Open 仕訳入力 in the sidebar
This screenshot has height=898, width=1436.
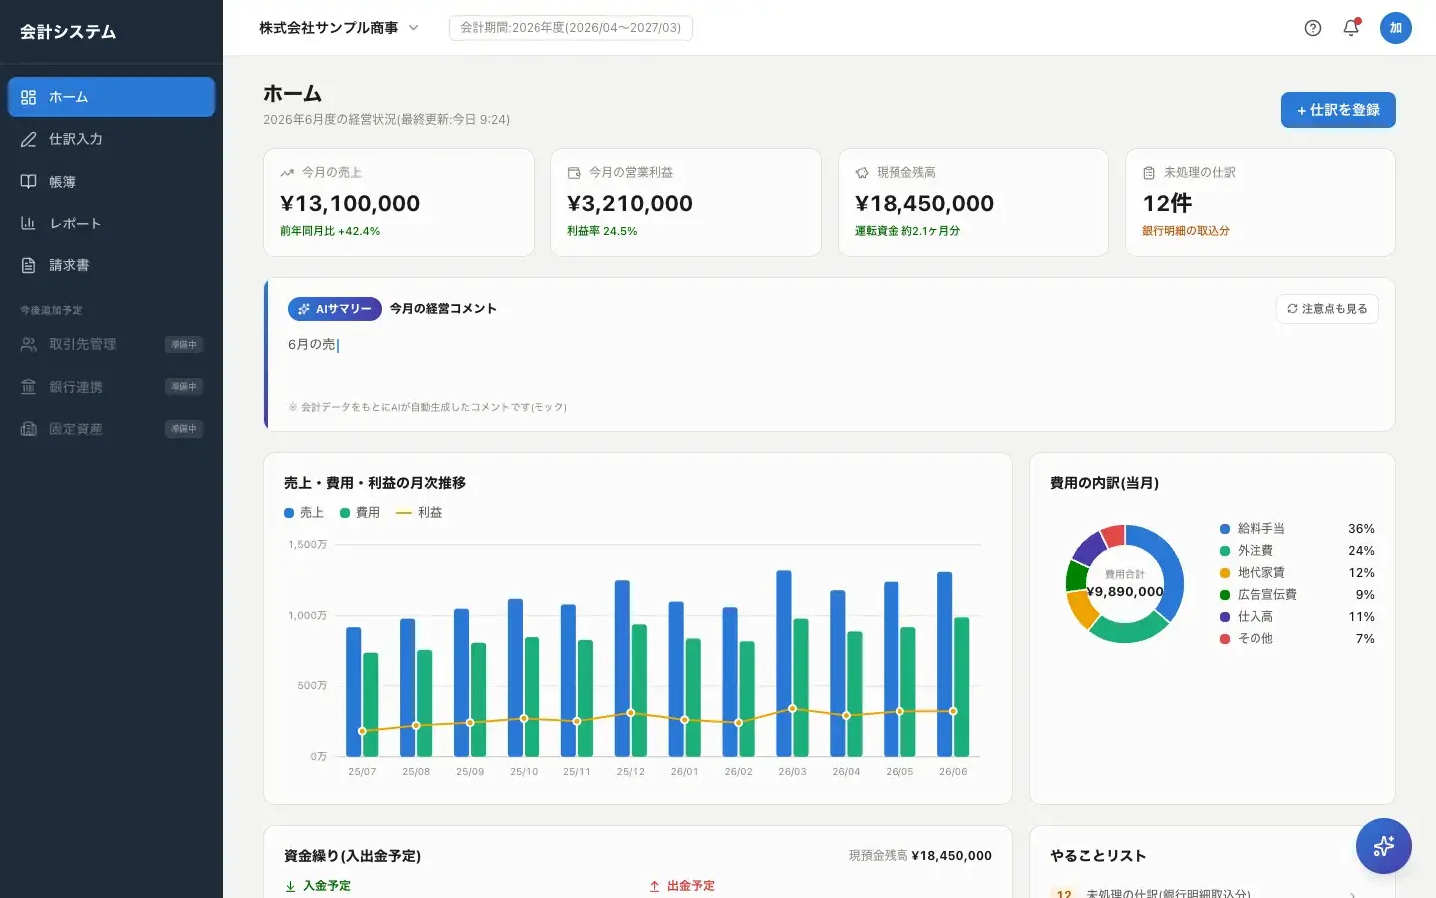pyautogui.click(x=112, y=139)
